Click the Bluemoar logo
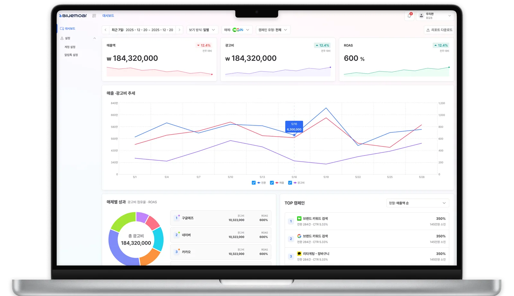The width and height of the screenshot is (514, 296). 73,15
